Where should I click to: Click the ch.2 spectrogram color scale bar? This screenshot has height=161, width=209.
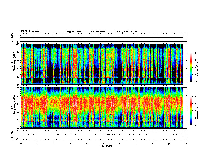coord(191,111)
